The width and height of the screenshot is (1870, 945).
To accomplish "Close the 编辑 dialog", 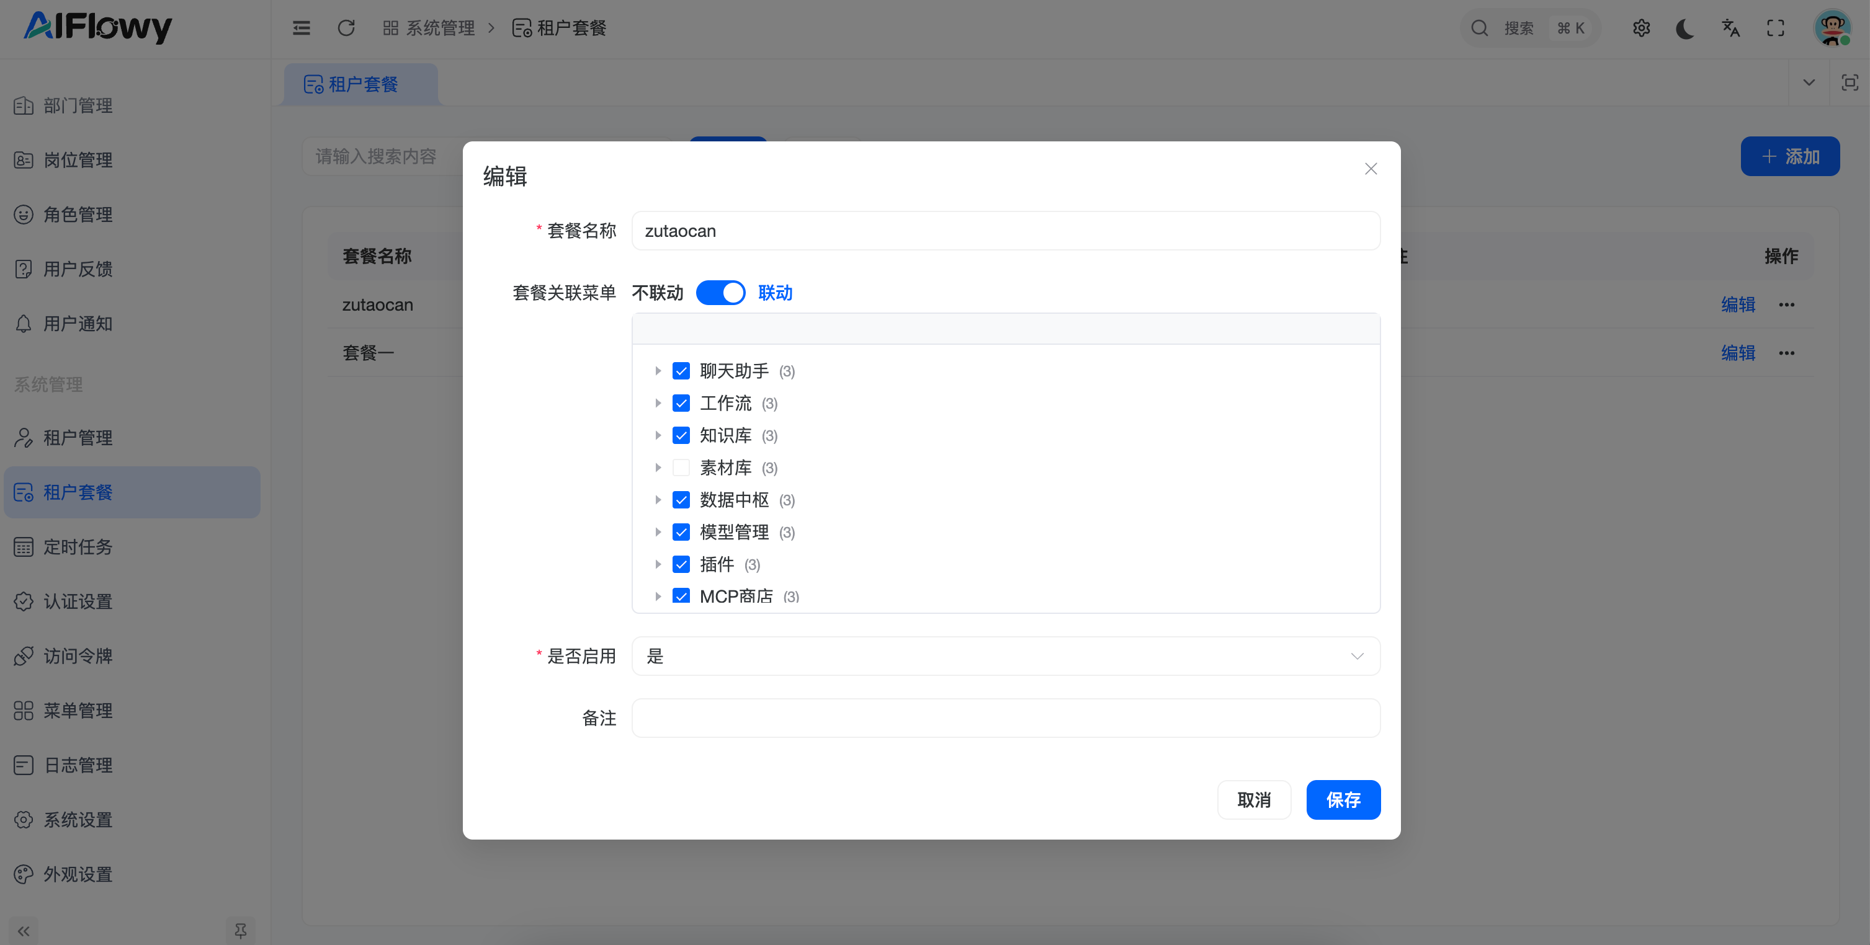I will point(1371,169).
